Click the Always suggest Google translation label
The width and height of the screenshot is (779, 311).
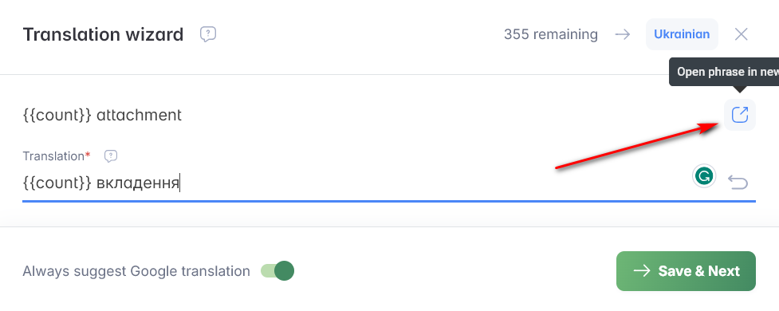point(136,271)
